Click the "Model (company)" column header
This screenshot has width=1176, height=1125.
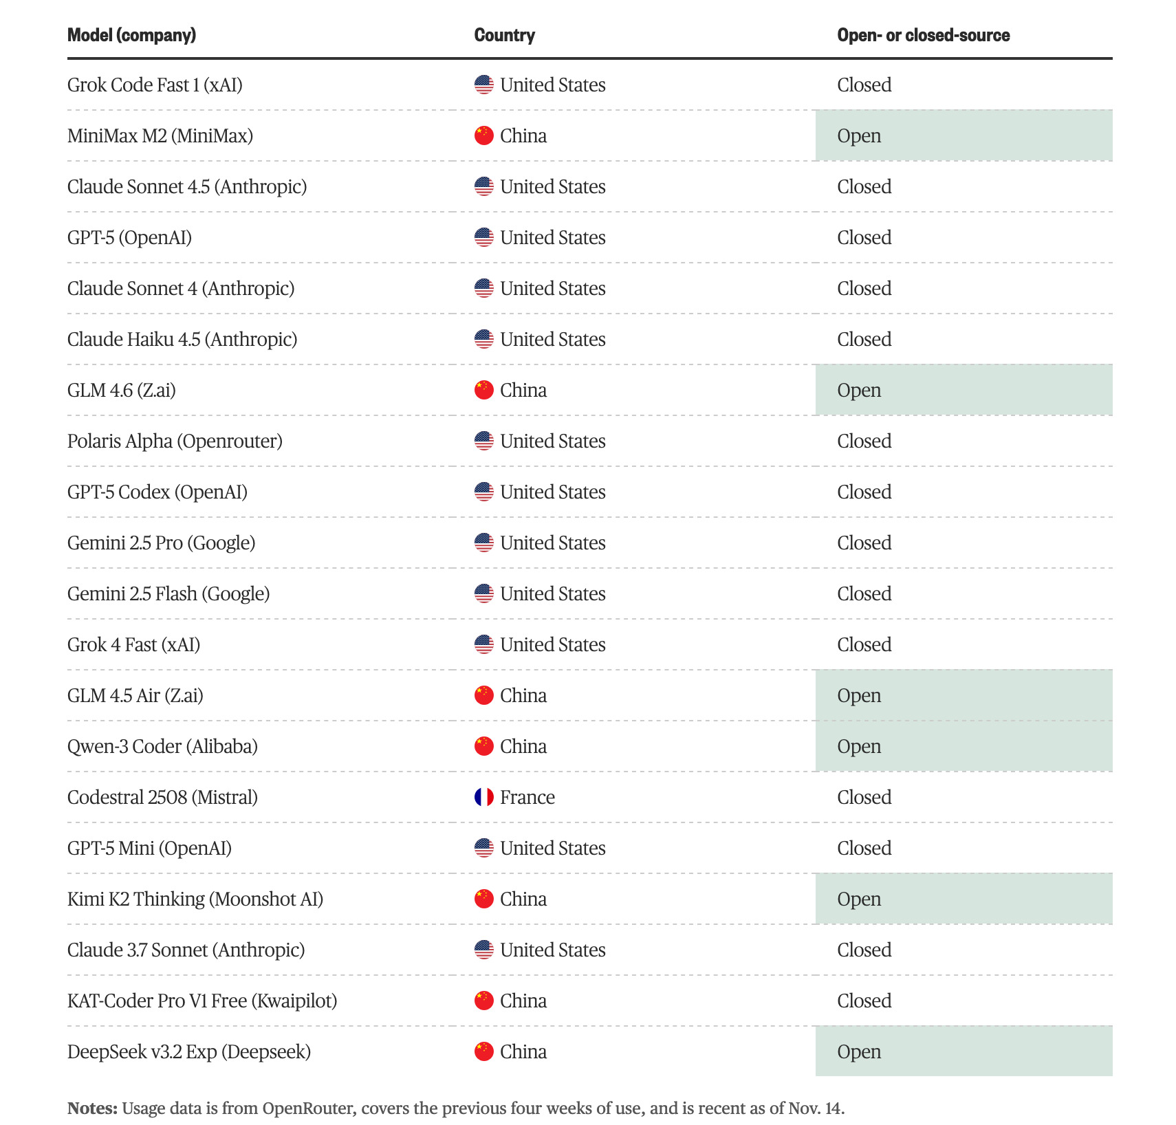131,35
